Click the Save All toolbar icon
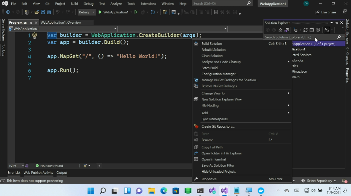351x196 pixels. [x=48, y=12]
